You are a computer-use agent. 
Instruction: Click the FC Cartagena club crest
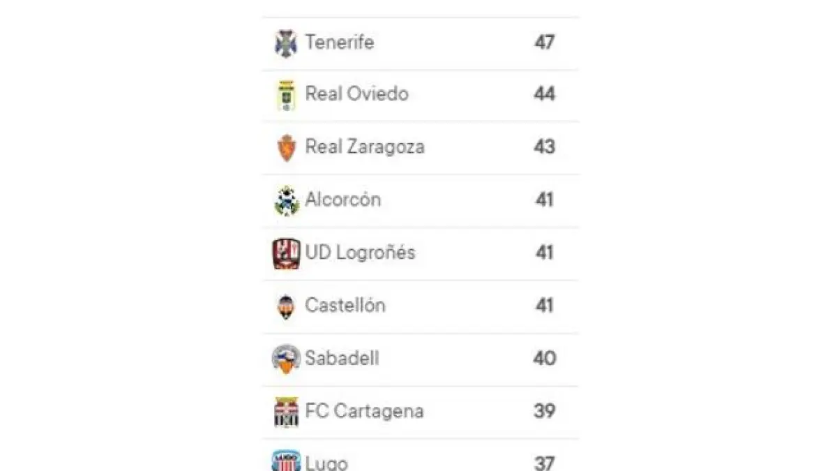click(286, 412)
